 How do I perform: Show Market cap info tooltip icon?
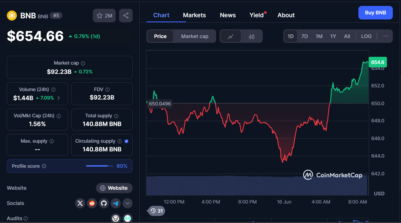83,63
